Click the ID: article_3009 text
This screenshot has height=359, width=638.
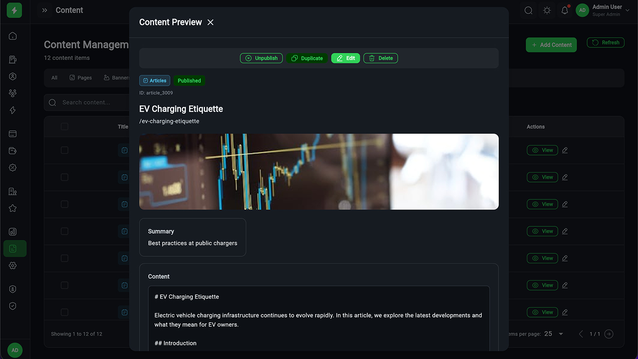pos(156,93)
